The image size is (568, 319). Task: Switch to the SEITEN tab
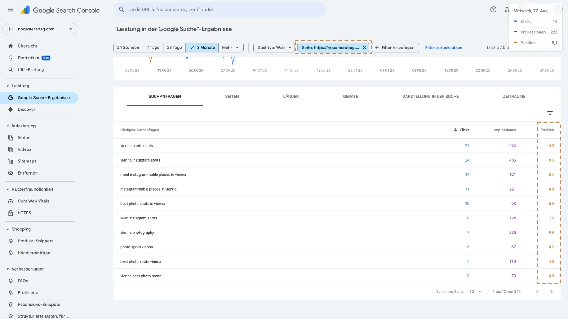pyautogui.click(x=232, y=97)
